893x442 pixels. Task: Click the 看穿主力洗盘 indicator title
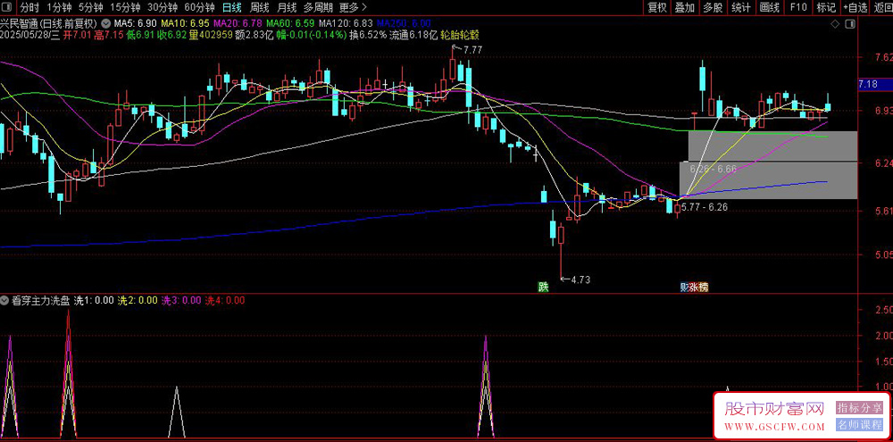tap(41, 300)
